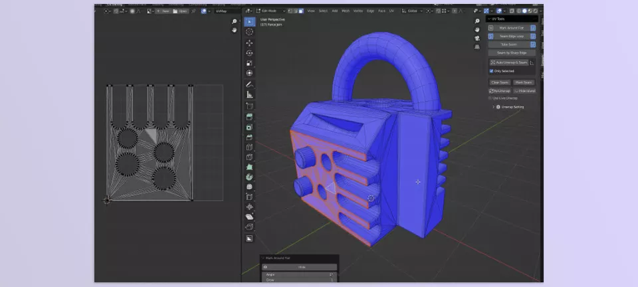Select the Shrink/Fatten tool
Image resolution: width=638 pixels, height=287 pixels.
coord(249,207)
